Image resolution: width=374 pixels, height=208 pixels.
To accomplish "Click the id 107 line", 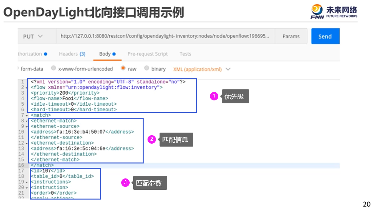I will [48, 171].
